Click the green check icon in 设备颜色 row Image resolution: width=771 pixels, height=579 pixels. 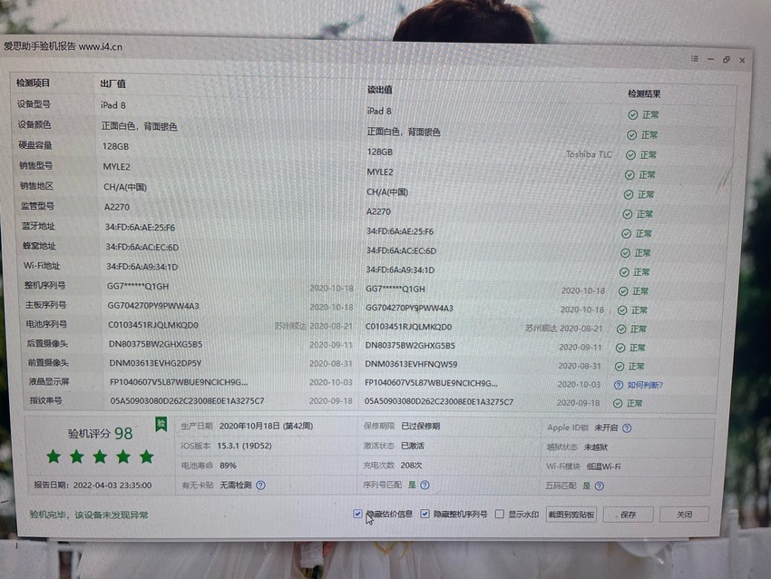(x=632, y=135)
